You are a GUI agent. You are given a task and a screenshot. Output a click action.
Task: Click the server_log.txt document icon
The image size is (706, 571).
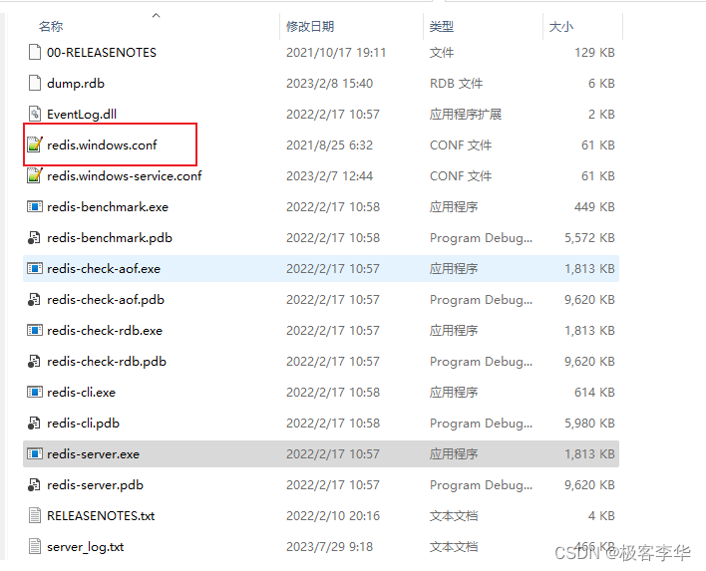(35, 546)
